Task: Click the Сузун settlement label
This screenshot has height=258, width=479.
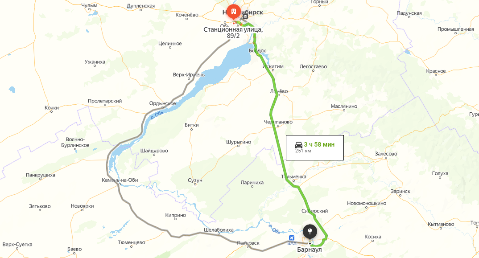Action: pyautogui.click(x=195, y=180)
